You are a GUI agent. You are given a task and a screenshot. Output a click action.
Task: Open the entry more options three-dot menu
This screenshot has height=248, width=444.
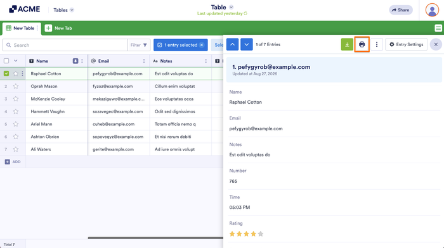tap(377, 44)
